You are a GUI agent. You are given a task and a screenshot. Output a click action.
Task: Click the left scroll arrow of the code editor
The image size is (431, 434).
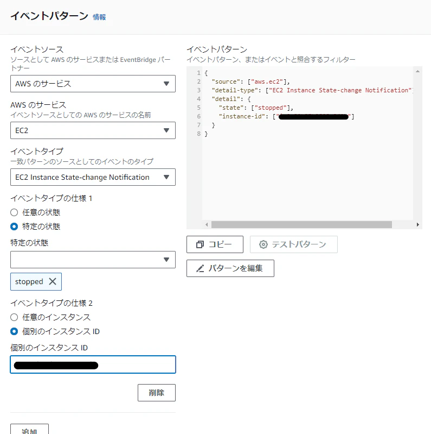207,224
